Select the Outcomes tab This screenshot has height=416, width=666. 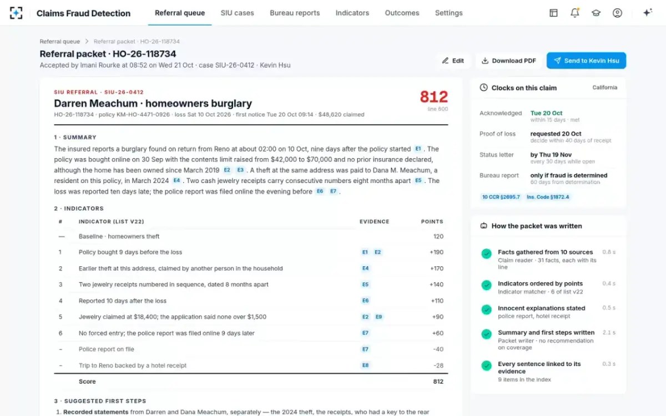(x=402, y=13)
